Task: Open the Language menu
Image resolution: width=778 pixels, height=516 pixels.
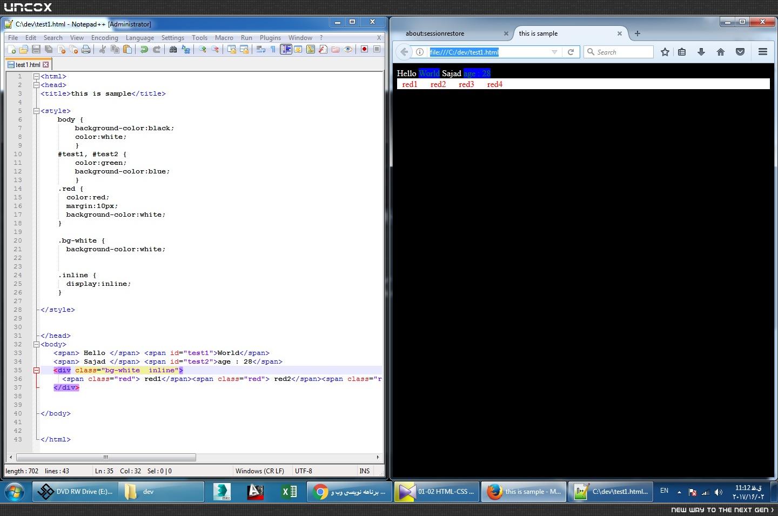Action: click(140, 38)
